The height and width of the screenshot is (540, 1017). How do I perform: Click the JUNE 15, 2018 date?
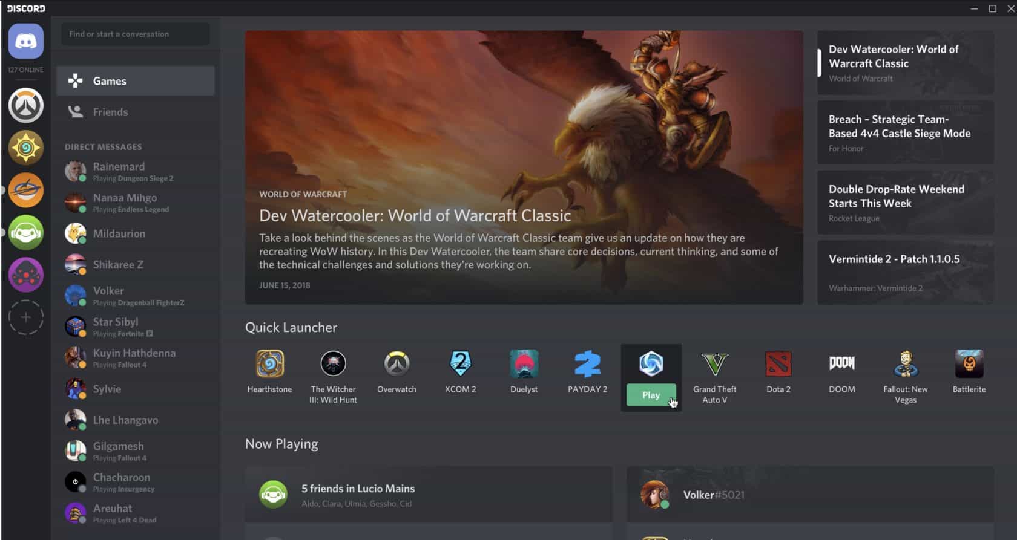click(x=285, y=285)
